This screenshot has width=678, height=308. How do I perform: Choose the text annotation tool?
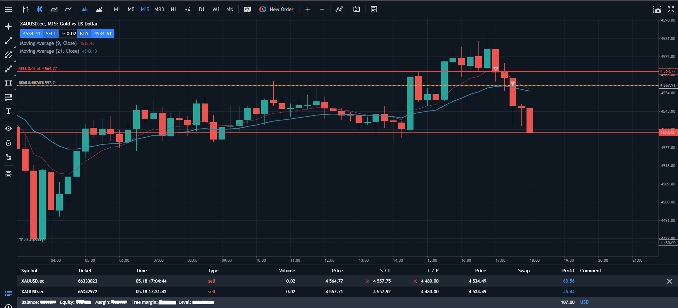click(x=8, y=111)
